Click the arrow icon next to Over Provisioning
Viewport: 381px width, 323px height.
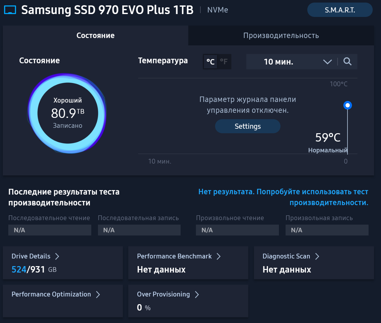point(197,294)
